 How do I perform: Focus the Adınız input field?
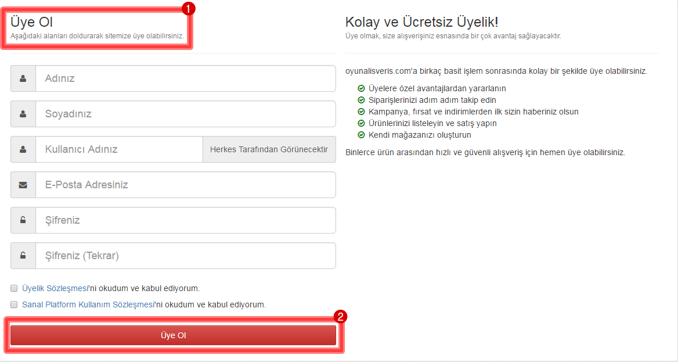coord(186,78)
